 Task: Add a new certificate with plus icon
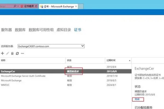(x=2, y=53)
